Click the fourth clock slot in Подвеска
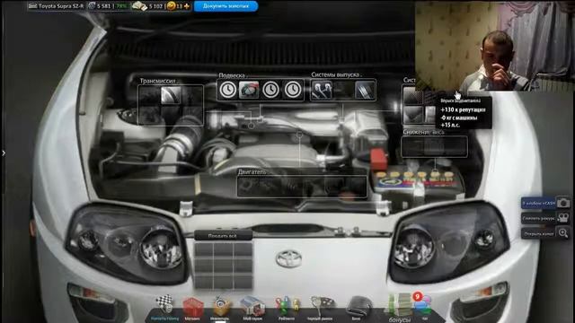 pyautogui.click(x=293, y=90)
